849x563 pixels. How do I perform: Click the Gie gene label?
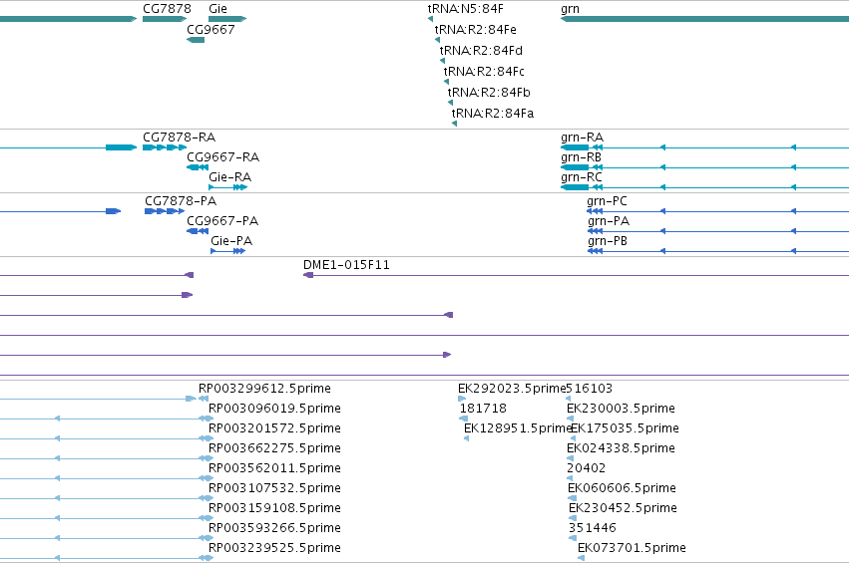[x=217, y=9]
